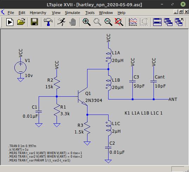Image resolution: width=189 pixels, height=172 pixels.
Task: Click the zoom full extents icon
Action: point(119,22)
